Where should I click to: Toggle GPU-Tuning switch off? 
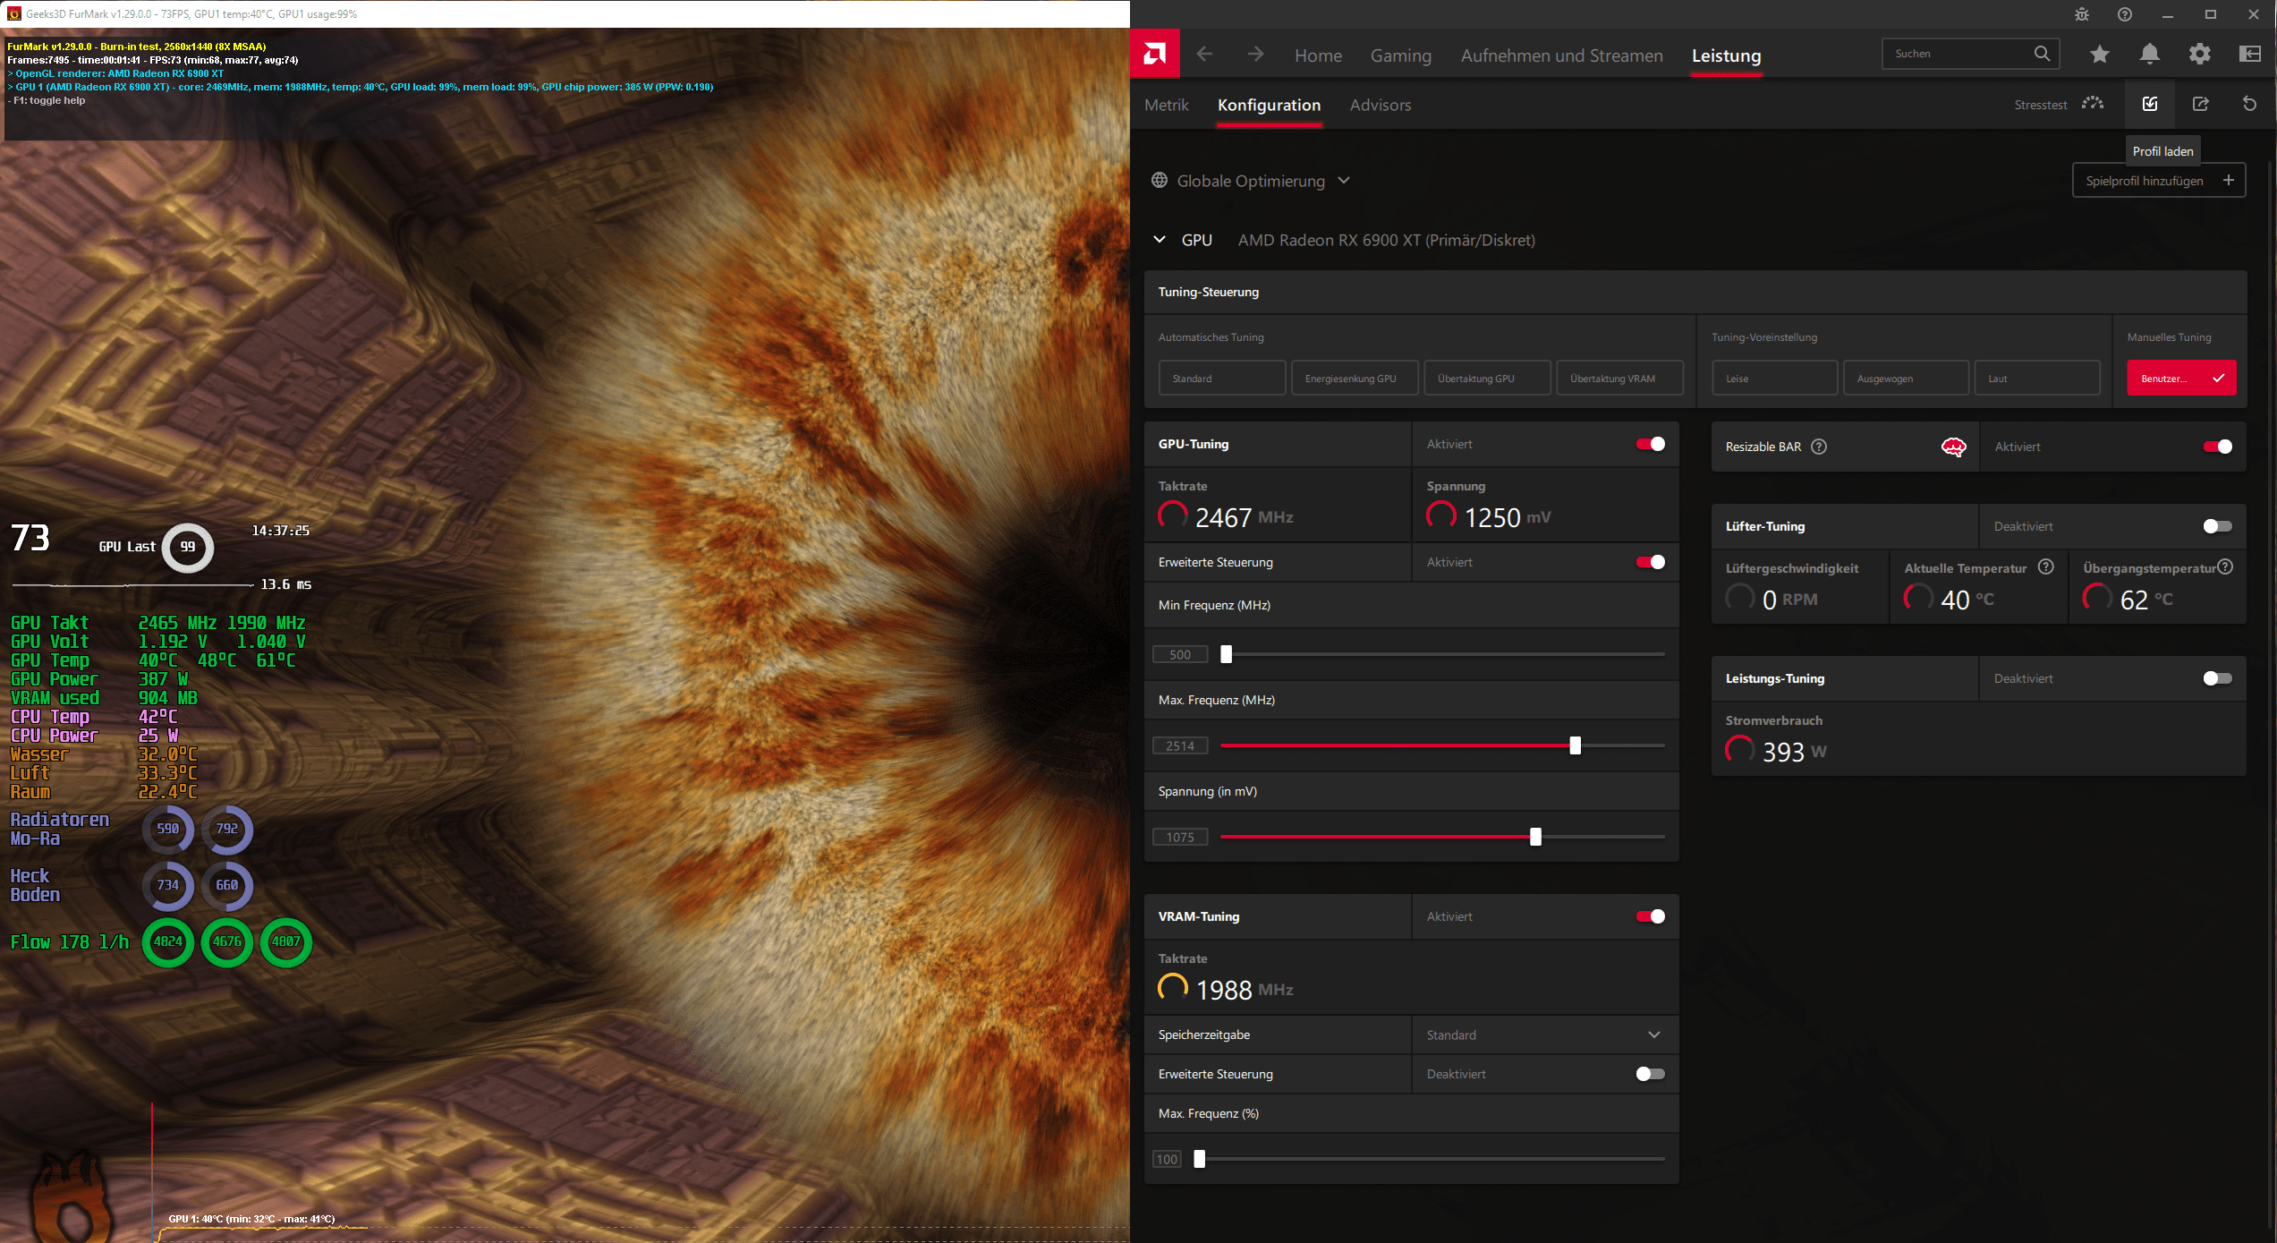pyautogui.click(x=1651, y=444)
